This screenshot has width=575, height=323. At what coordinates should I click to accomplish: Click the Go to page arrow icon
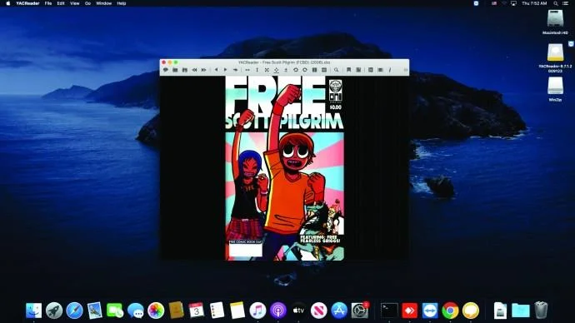(235, 70)
